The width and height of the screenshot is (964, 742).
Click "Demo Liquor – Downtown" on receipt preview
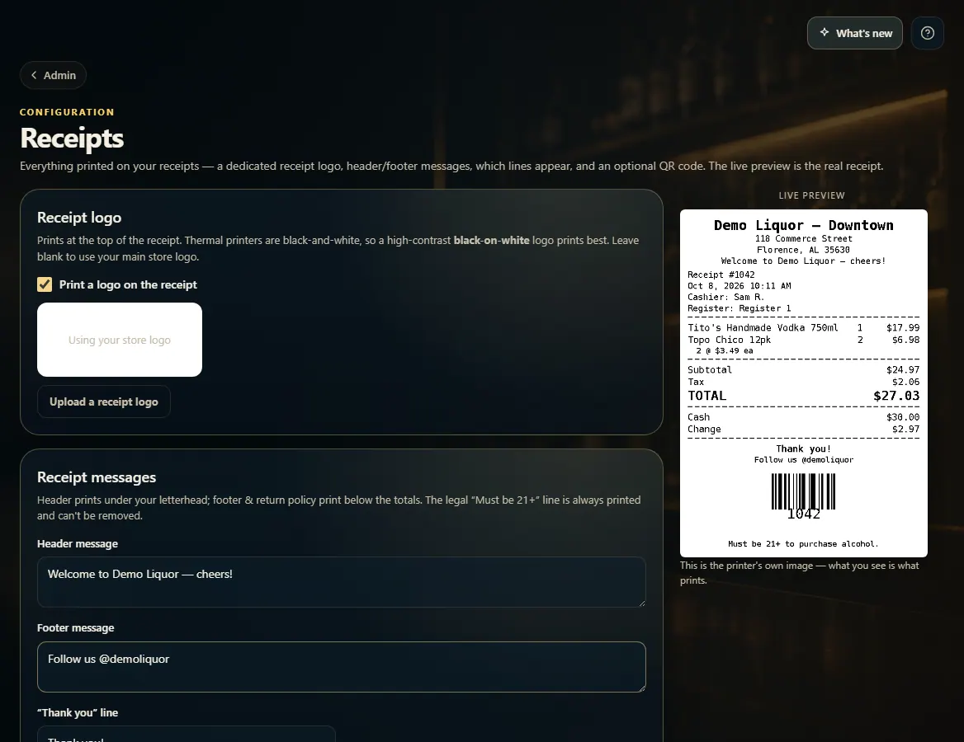(804, 225)
